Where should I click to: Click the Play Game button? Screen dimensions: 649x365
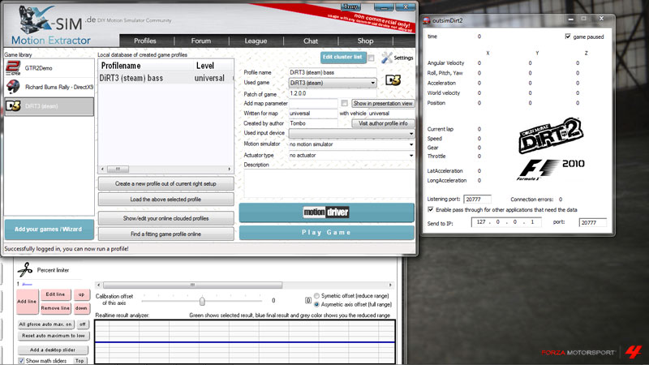point(327,233)
